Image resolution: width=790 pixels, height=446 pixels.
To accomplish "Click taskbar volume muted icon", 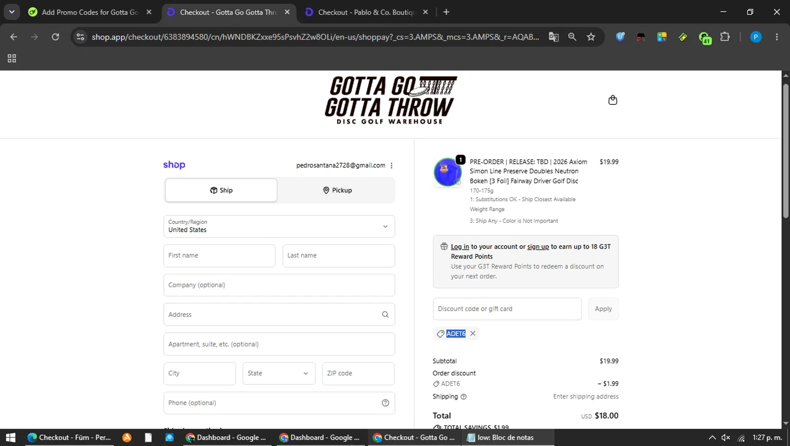I will [x=726, y=438].
